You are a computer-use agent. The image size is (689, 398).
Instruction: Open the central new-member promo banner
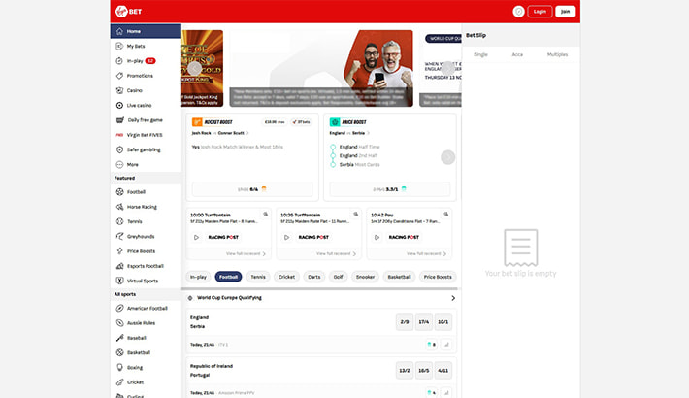click(x=321, y=68)
